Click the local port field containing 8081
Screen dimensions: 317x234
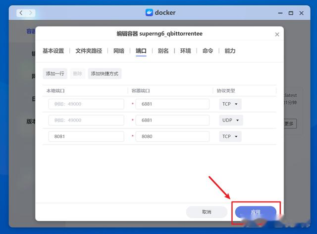pos(86,136)
